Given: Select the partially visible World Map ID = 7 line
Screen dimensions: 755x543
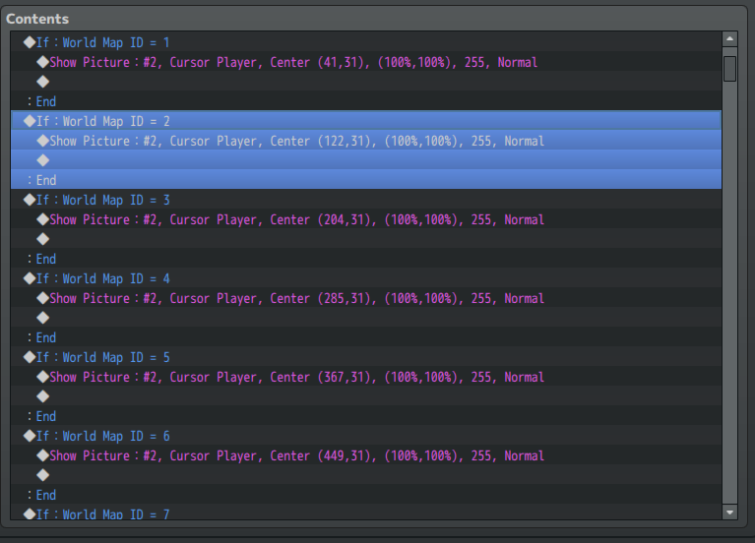Looking at the screenshot, I should coord(103,513).
